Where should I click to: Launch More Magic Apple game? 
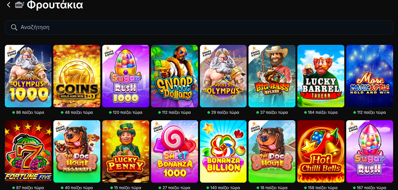(370, 76)
